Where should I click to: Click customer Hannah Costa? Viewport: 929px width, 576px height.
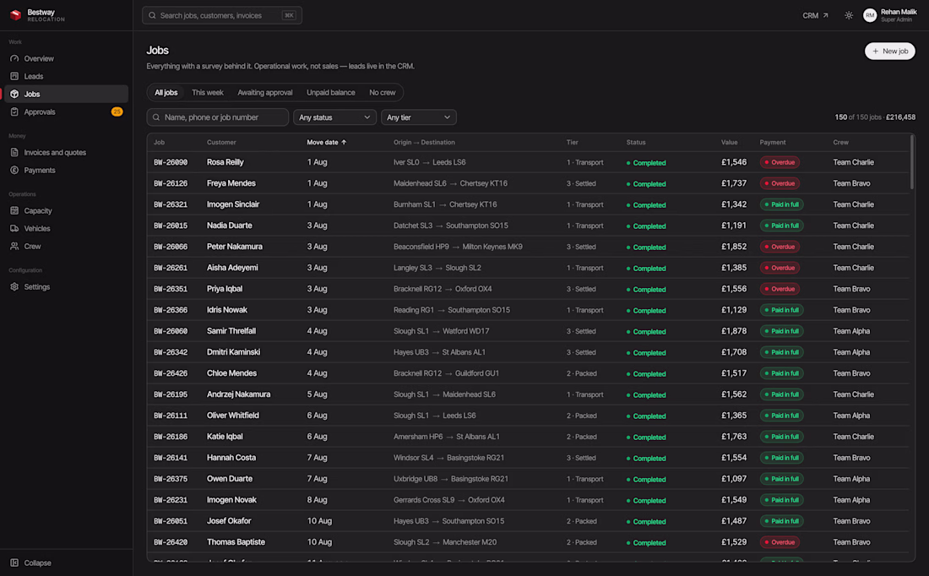(x=231, y=458)
